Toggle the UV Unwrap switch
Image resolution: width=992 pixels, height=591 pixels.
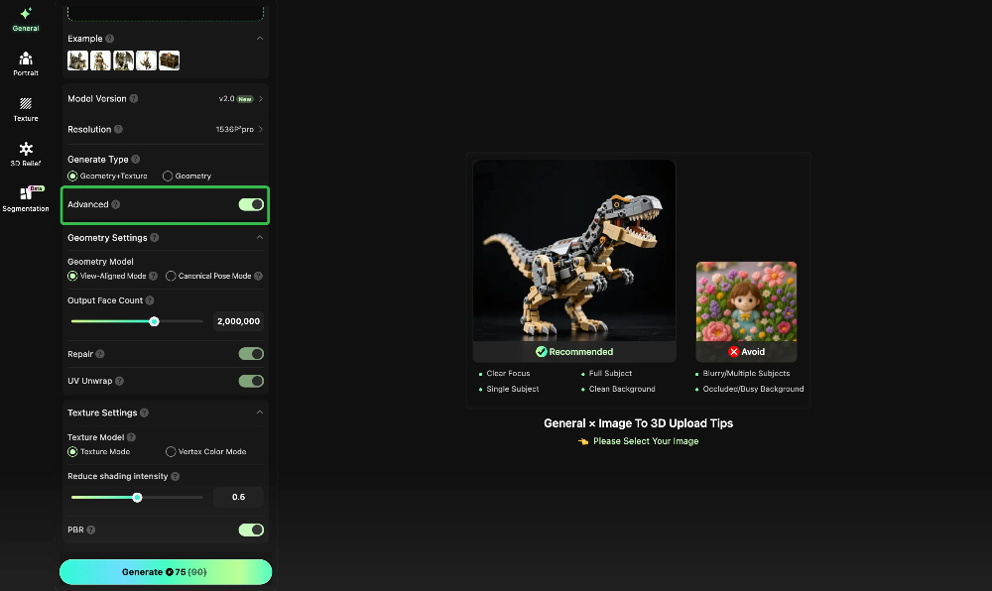point(251,381)
